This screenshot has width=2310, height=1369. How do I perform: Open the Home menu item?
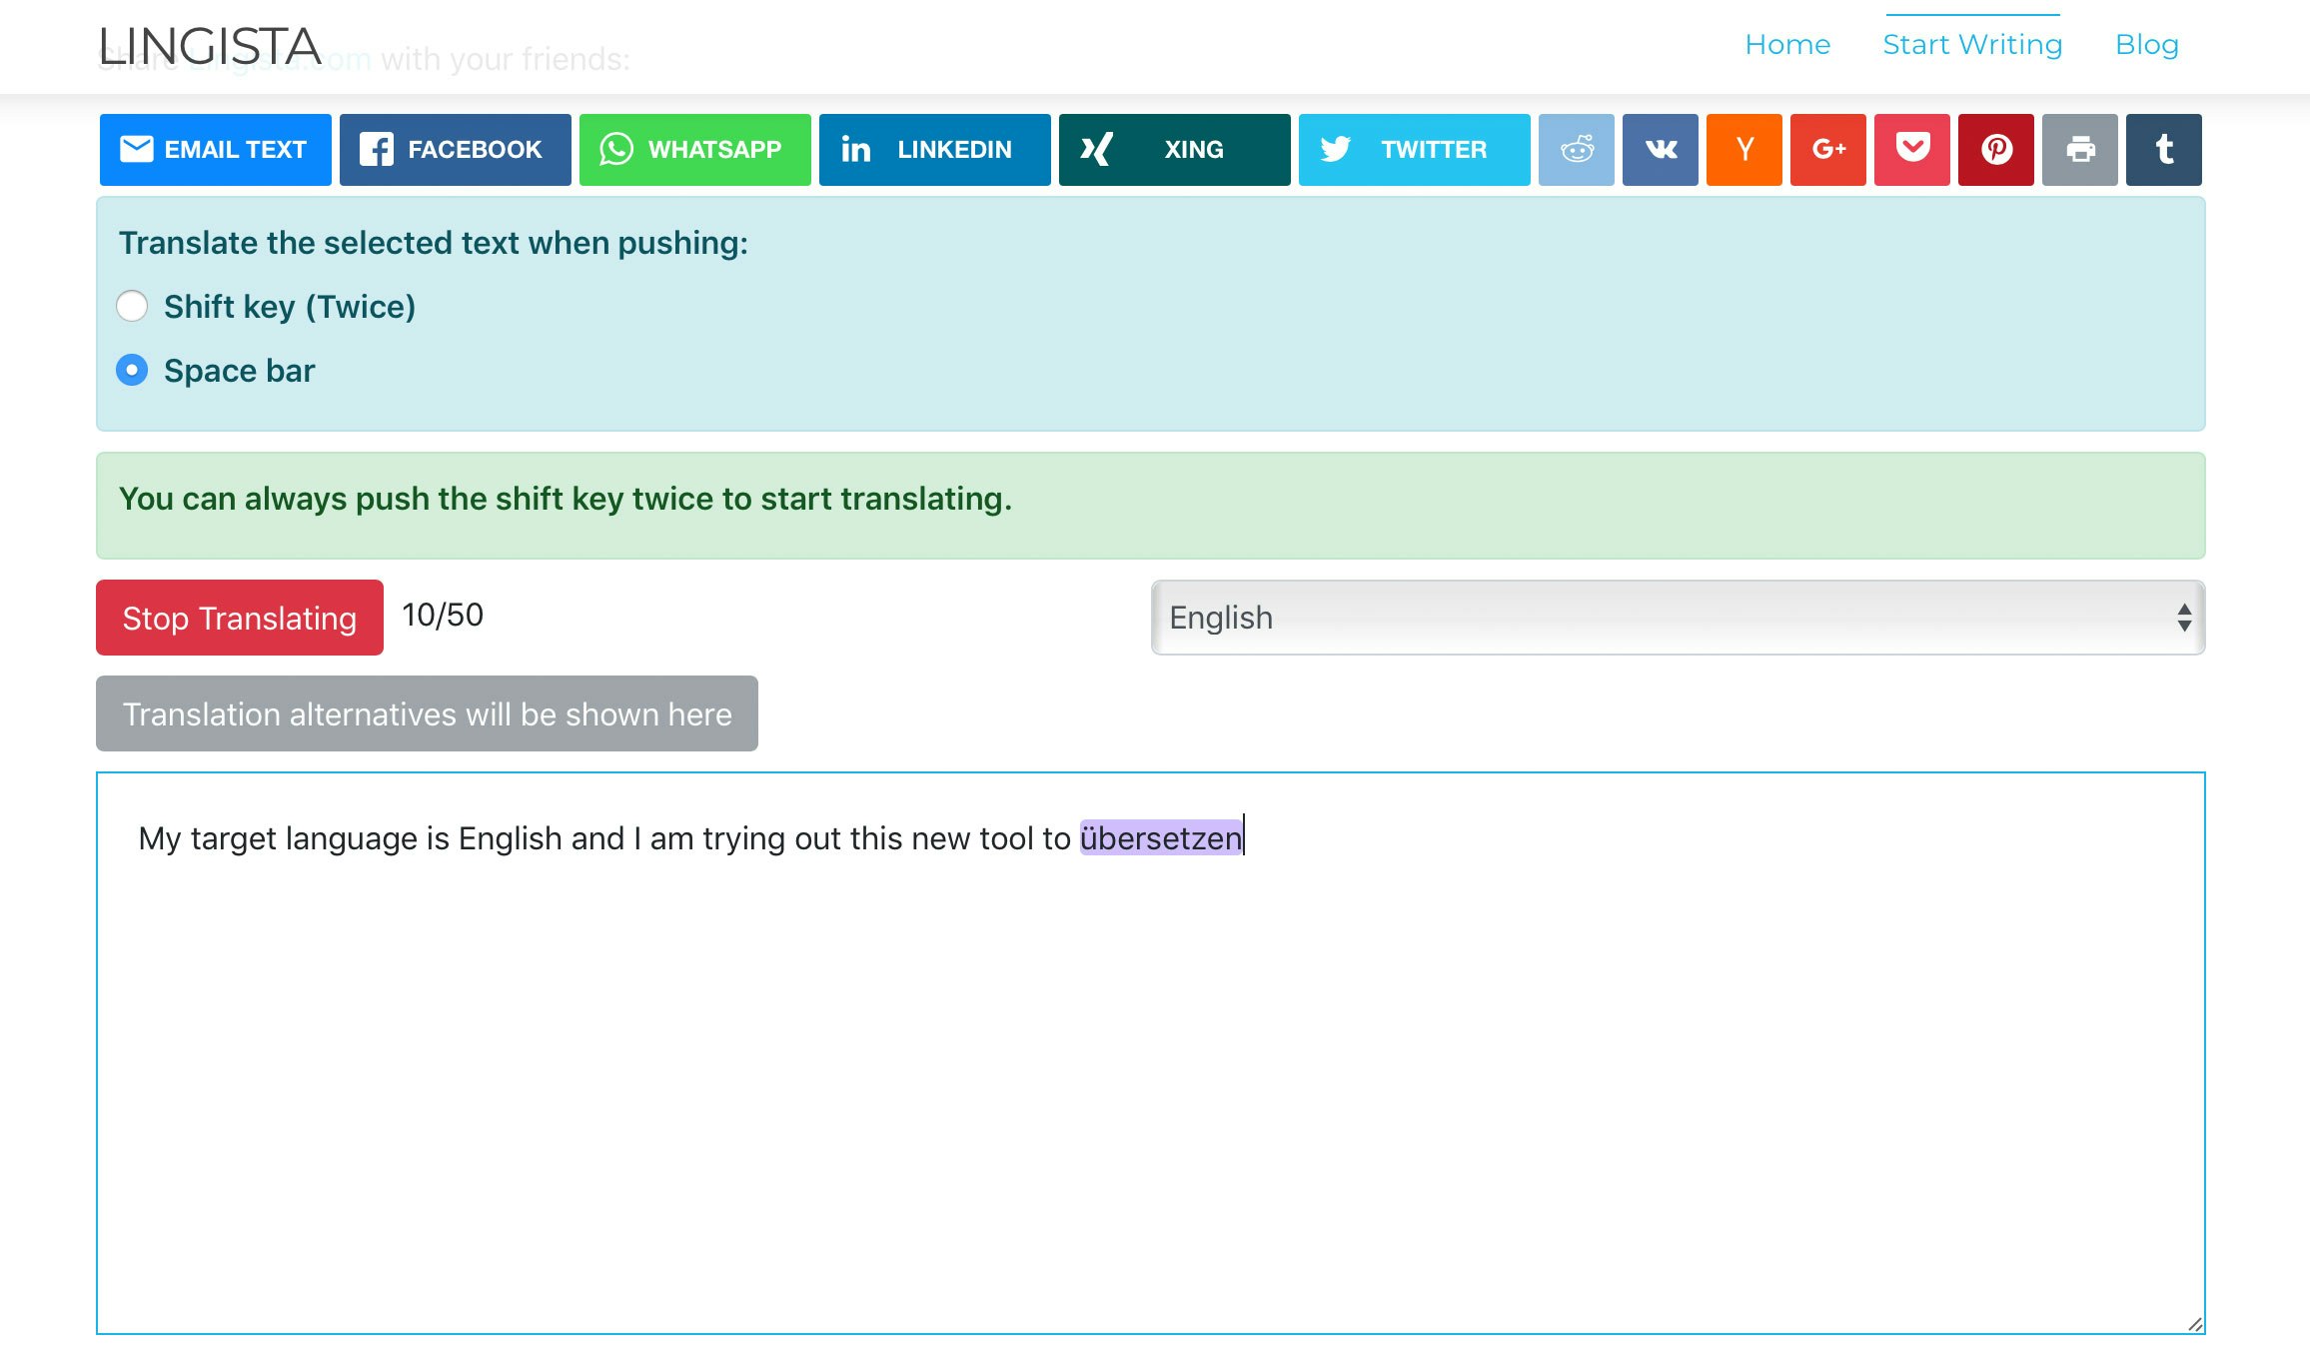tap(1786, 45)
